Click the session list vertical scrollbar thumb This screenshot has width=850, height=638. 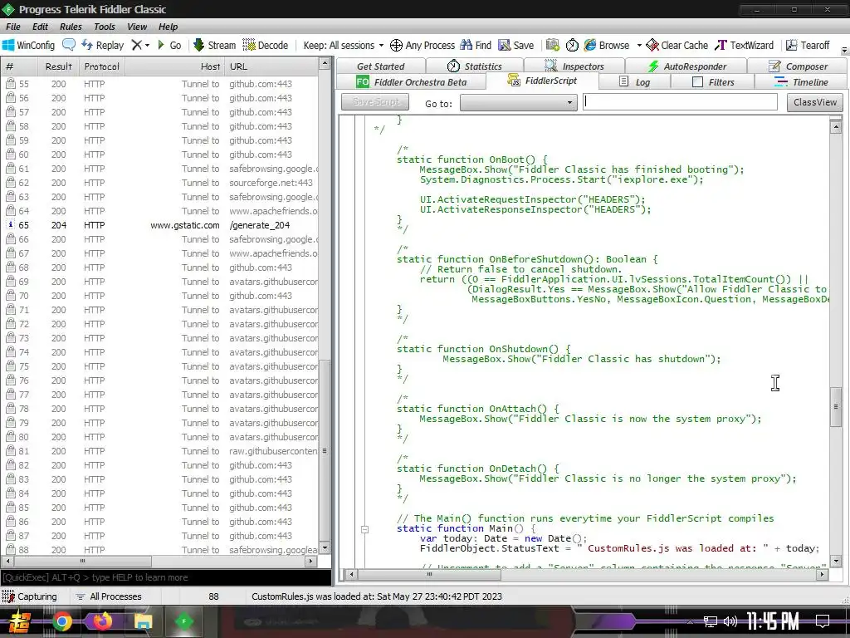pos(325,450)
